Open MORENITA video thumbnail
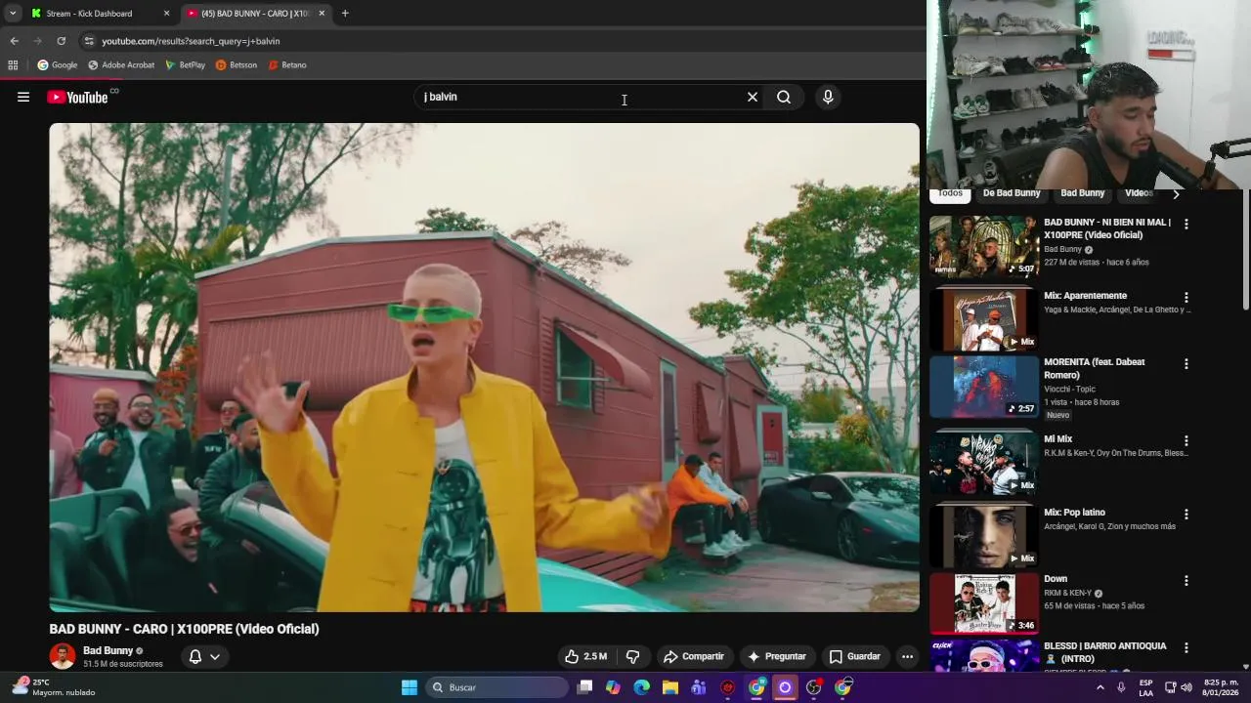Screen dimensions: 1251x703 (983, 387)
